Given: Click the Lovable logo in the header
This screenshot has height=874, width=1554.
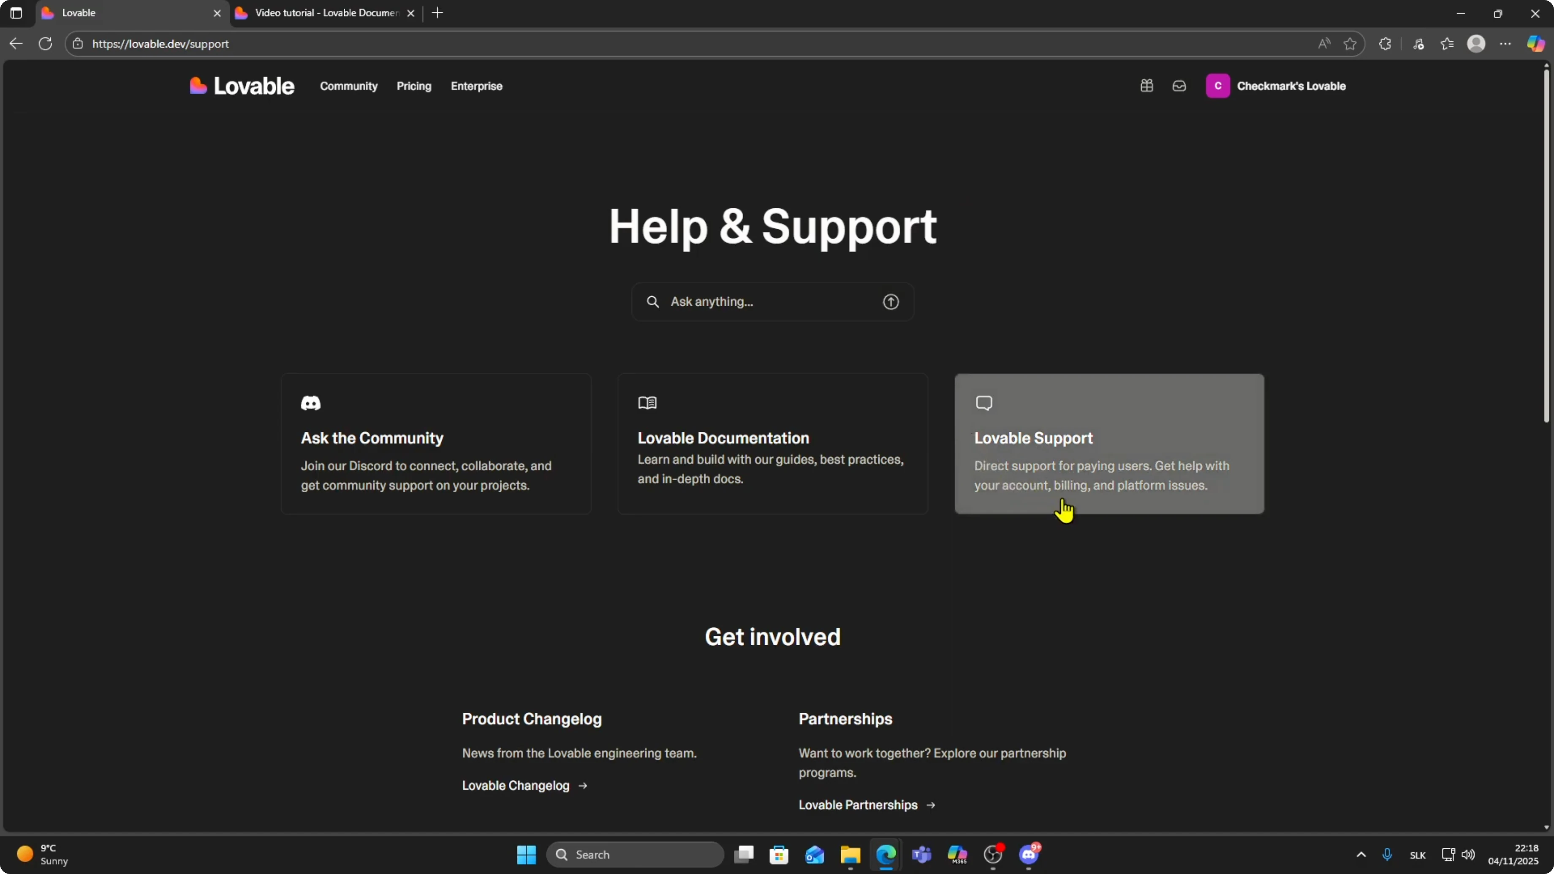Looking at the screenshot, I should click(x=241, y=86).
